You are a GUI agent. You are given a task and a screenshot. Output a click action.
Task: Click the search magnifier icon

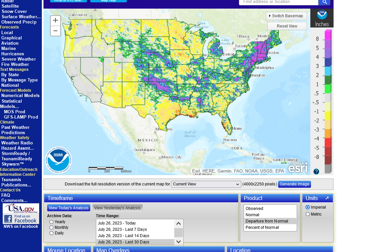coord(324,2)
